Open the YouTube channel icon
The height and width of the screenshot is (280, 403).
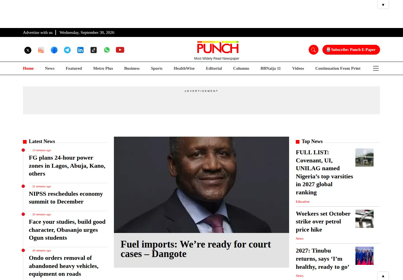pos(120,50)
